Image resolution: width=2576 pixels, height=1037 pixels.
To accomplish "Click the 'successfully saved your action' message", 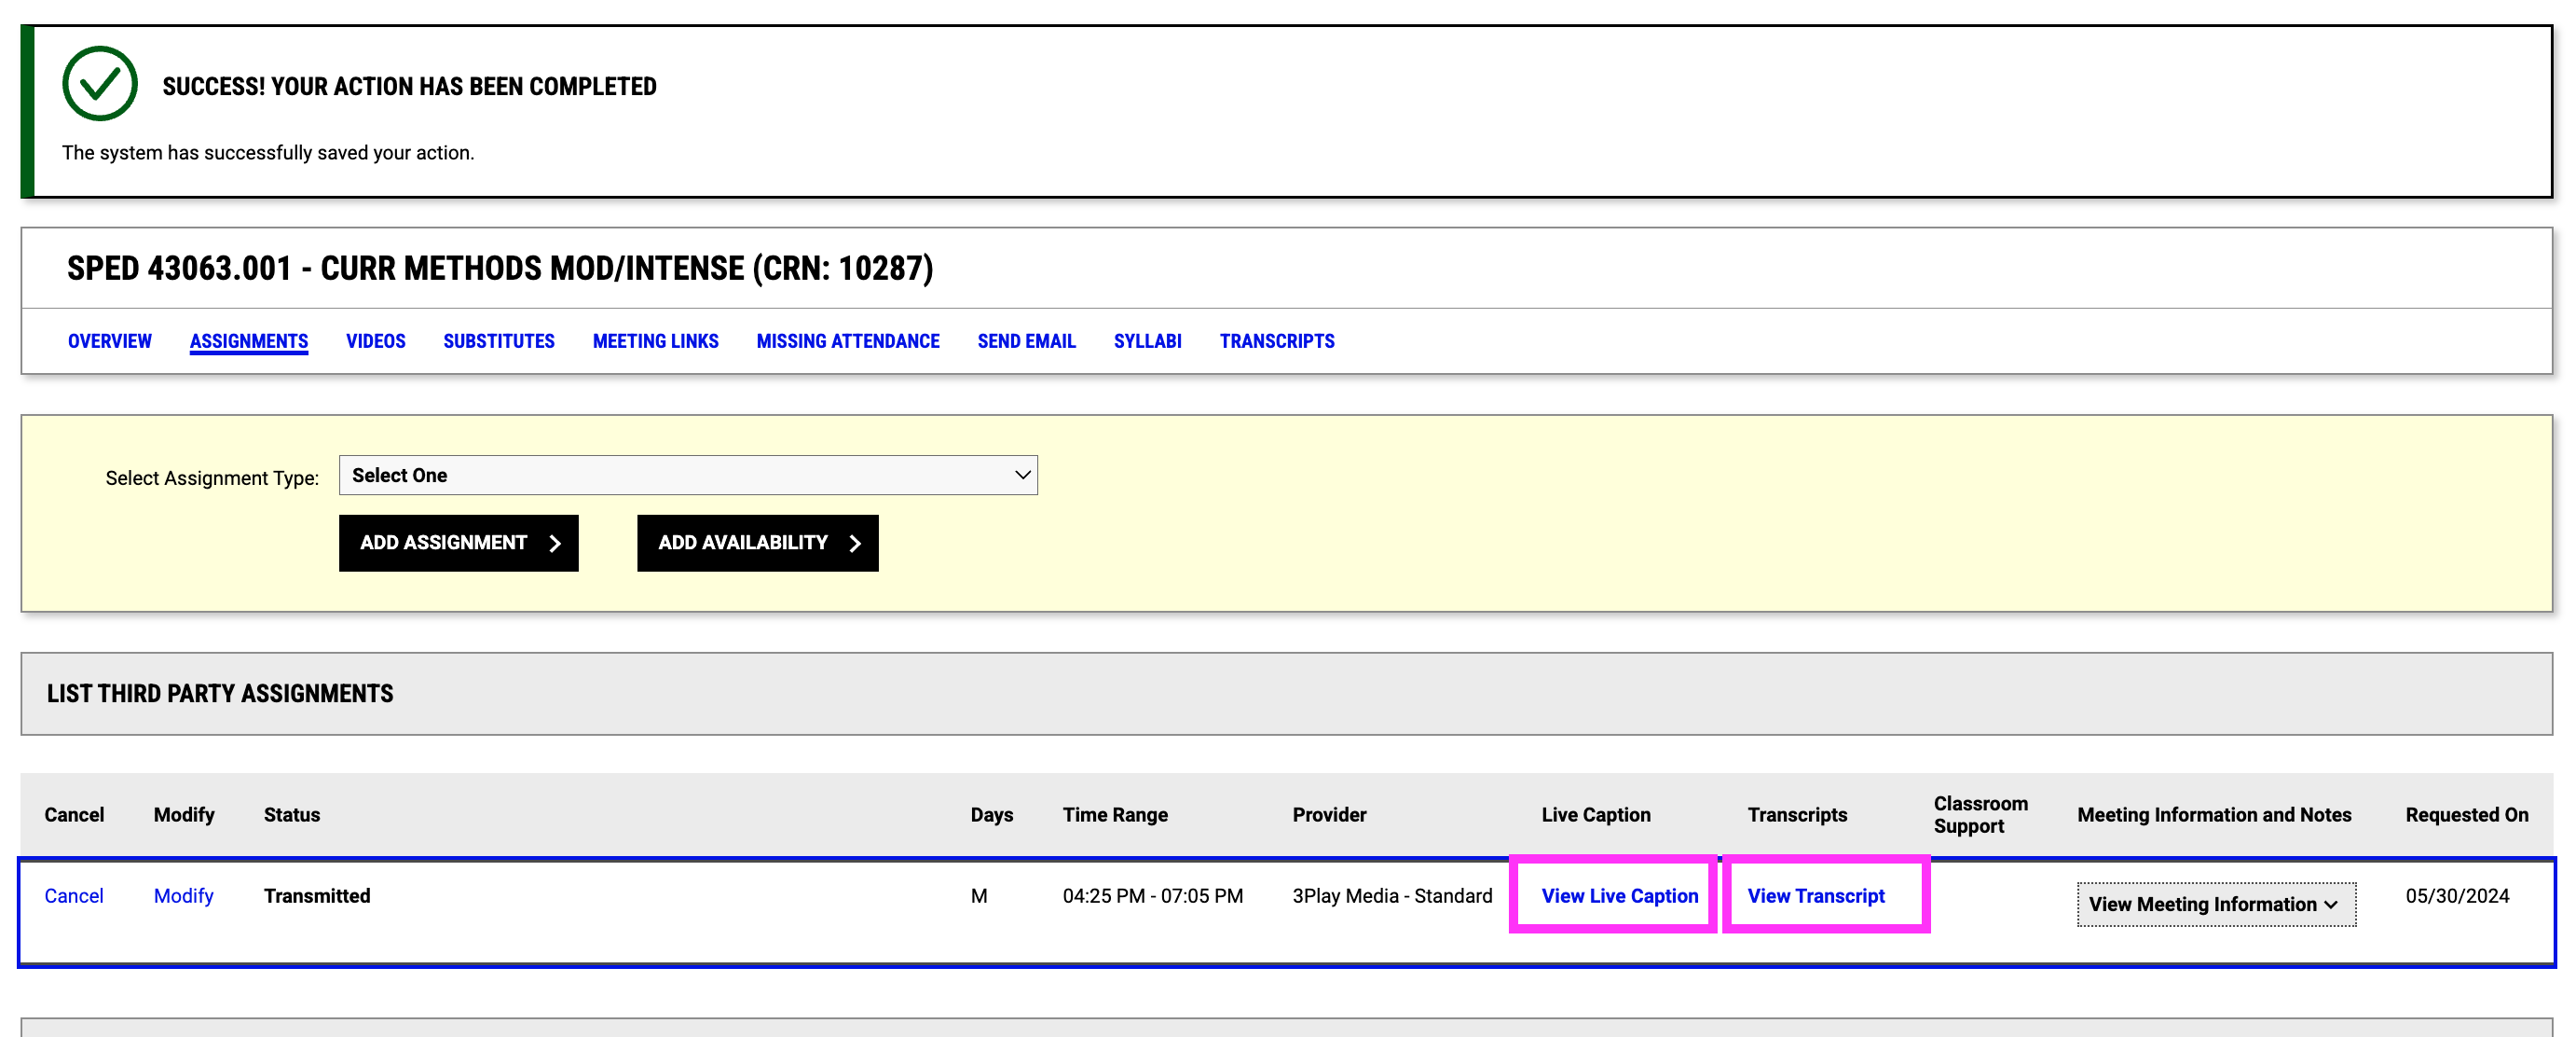I will [x=268, y=152].
